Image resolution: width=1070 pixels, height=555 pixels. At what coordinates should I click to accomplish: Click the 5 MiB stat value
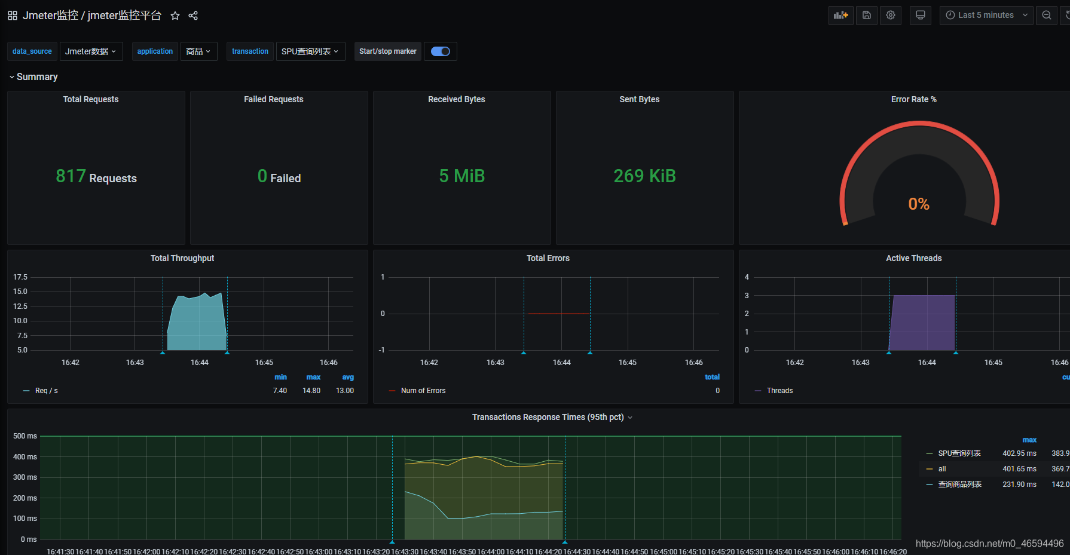click(x=462, y=176)
